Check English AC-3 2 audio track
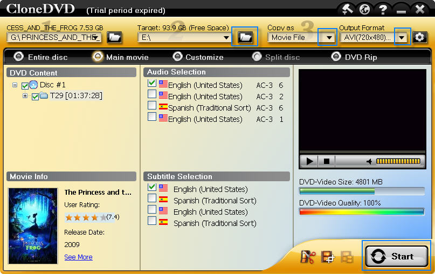Image resolution: width=435 pixels, height=274 pixels. [152, 94]
